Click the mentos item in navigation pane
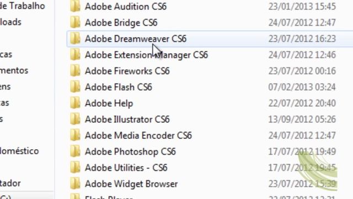353x199 pixels. pos(14,71)
